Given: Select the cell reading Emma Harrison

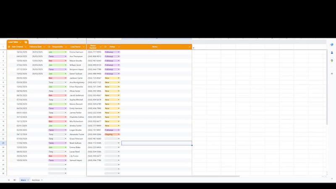Looking at the screenshot, I should tap(76, 52).
